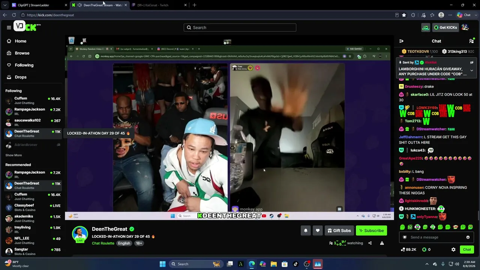Switch to ClipGPT StreamLadder browser tab

tap(39, 5)
